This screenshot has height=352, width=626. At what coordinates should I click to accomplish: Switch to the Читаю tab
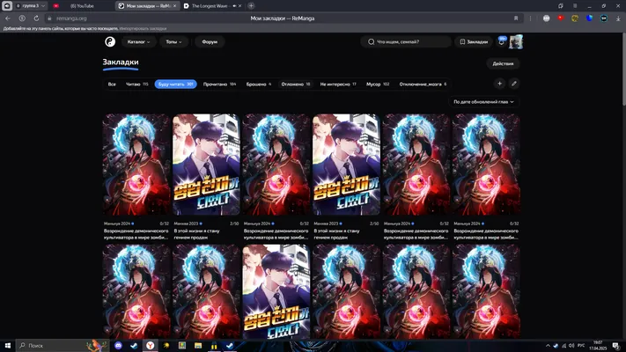[x=137, y=84]
